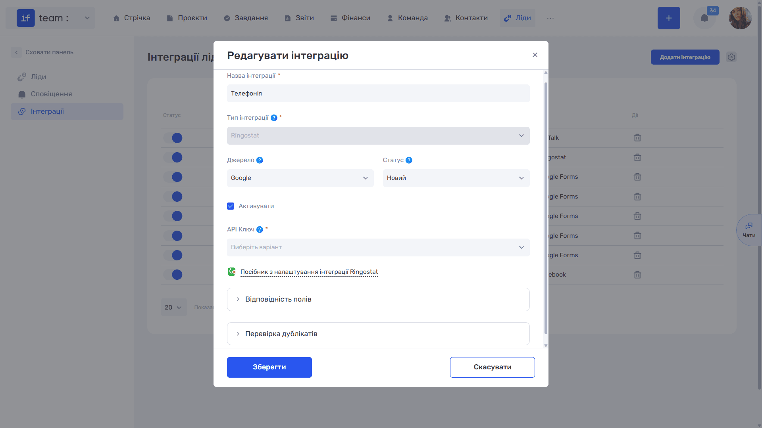Click the Назва інтеграції input field
The height and width of the screenshot is (428, 762).
click(x=378, y=94)
